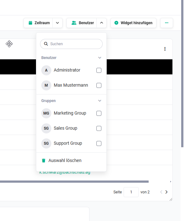Image resolution: width=184 pixels, height=221 pixels.
Task: Click the Widget hinzufügen button
Action: pos(133,23)
